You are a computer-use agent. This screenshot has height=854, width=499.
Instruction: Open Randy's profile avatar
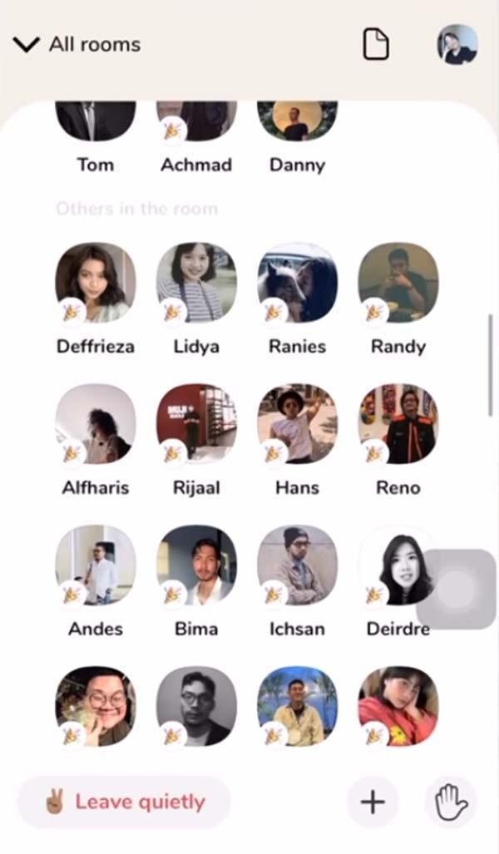(398, 283)
